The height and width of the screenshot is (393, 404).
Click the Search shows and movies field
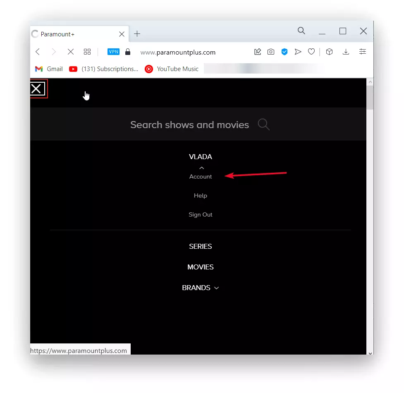[198, 124]
